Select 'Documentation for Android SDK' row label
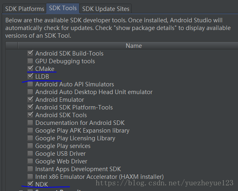The width and height of the screenshot is (238, 191). (80, 123)
